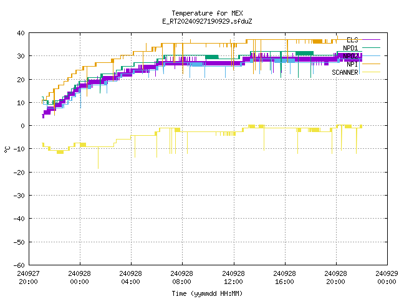399x299 pixels.
Task: Click the x-axis label 240929 00:00
Action: click(387, 278)
